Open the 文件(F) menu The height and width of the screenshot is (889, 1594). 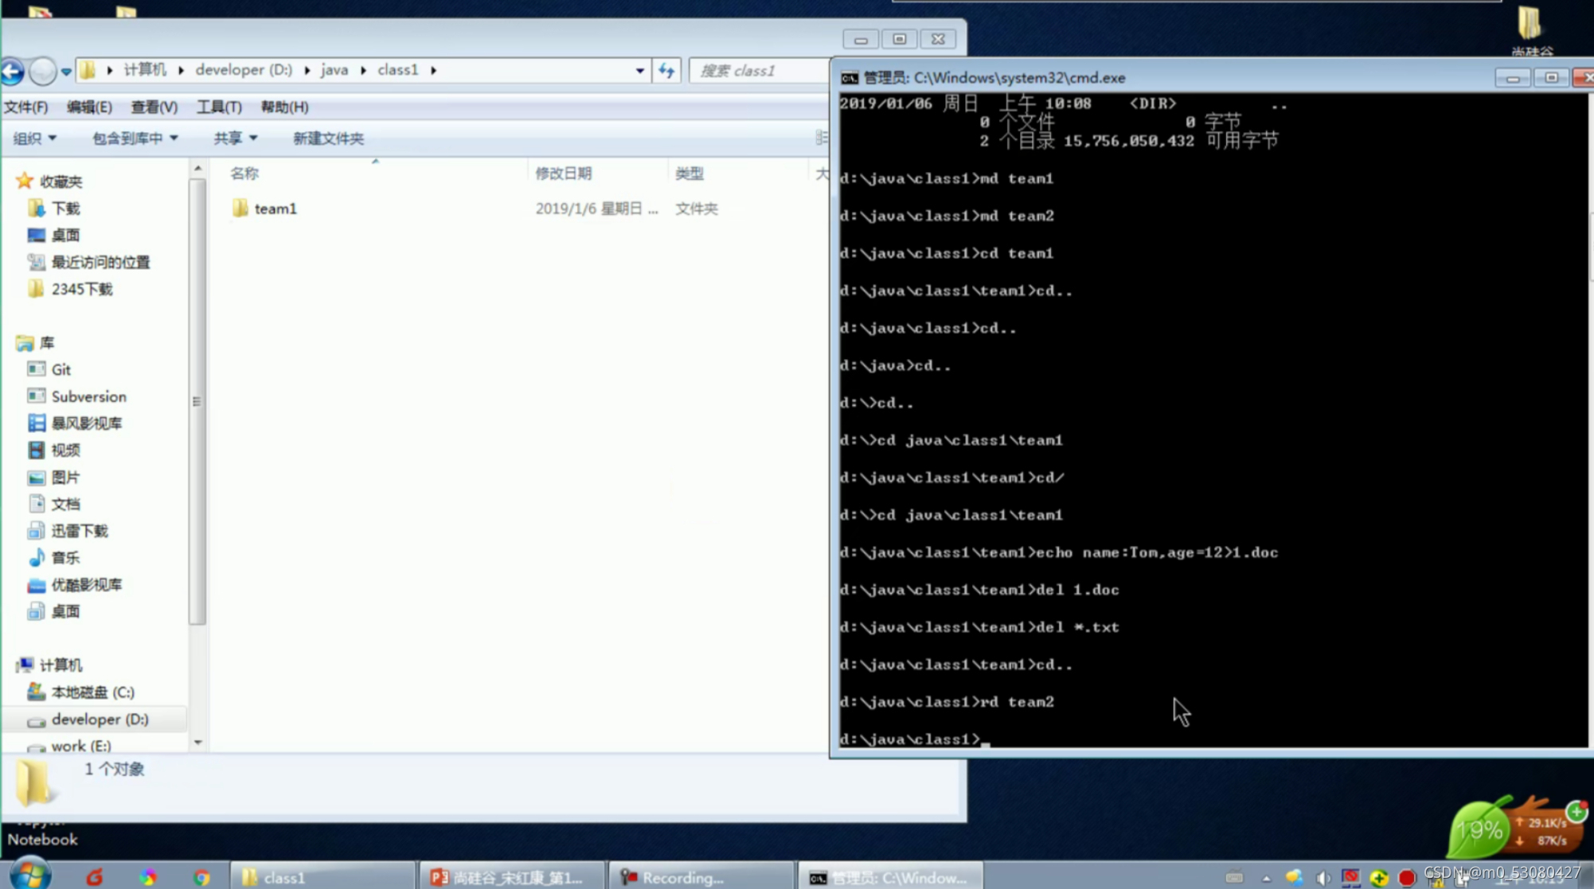click(x=25, y=107)
